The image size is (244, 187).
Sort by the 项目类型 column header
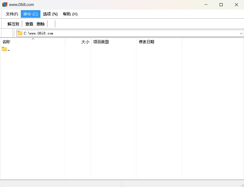pyautogui.click(x=101, y=42)
